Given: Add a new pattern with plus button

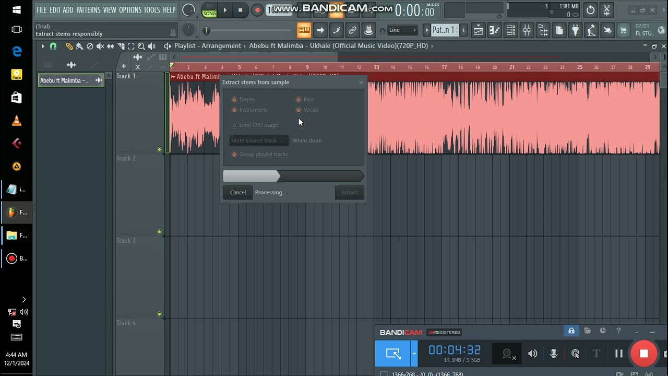Looking at the screenshot, I should [463, 30].
